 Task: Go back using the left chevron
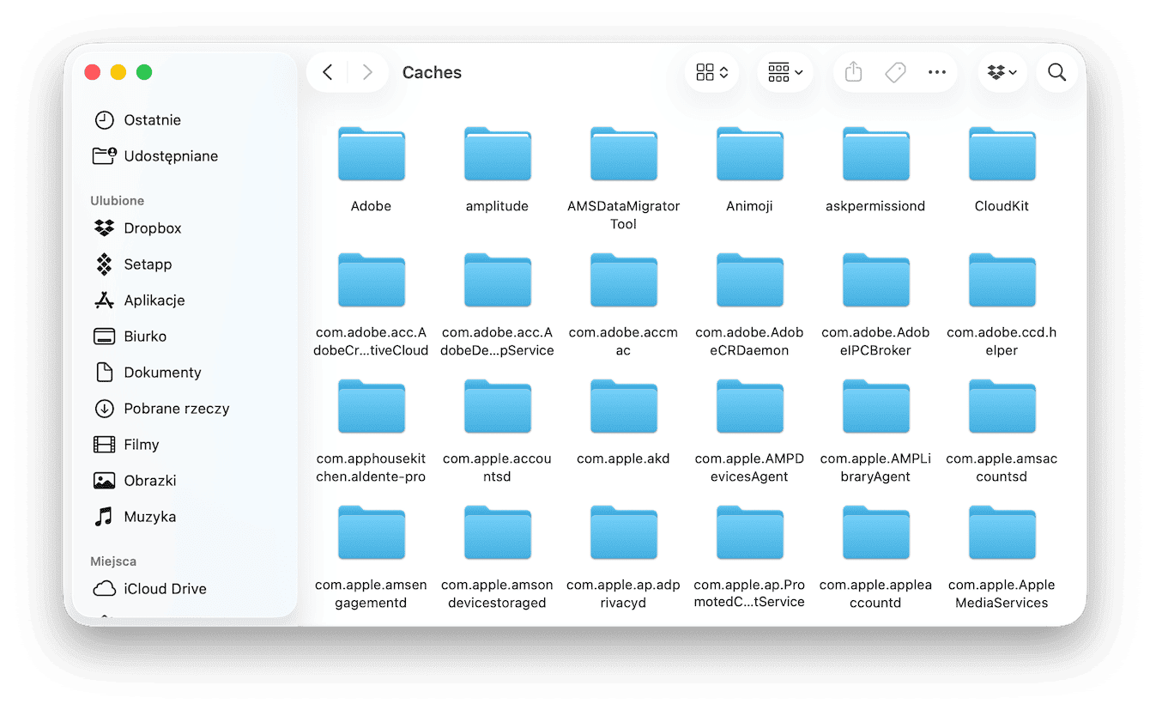(328, 72)
